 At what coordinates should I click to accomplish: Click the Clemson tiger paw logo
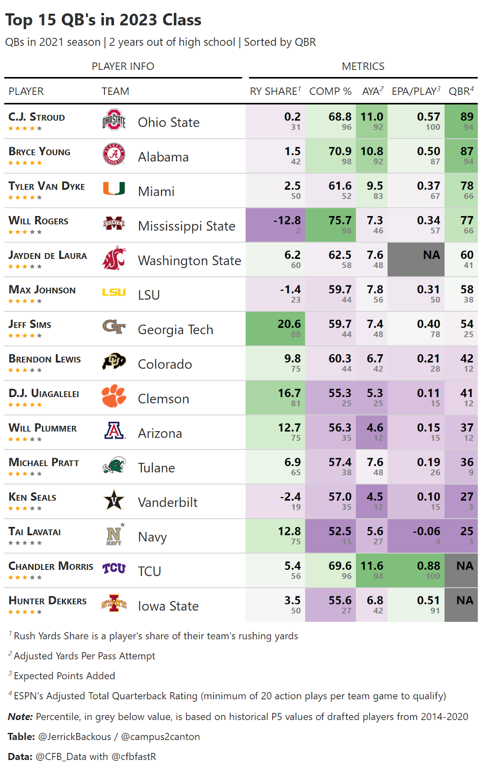point(114,396)
